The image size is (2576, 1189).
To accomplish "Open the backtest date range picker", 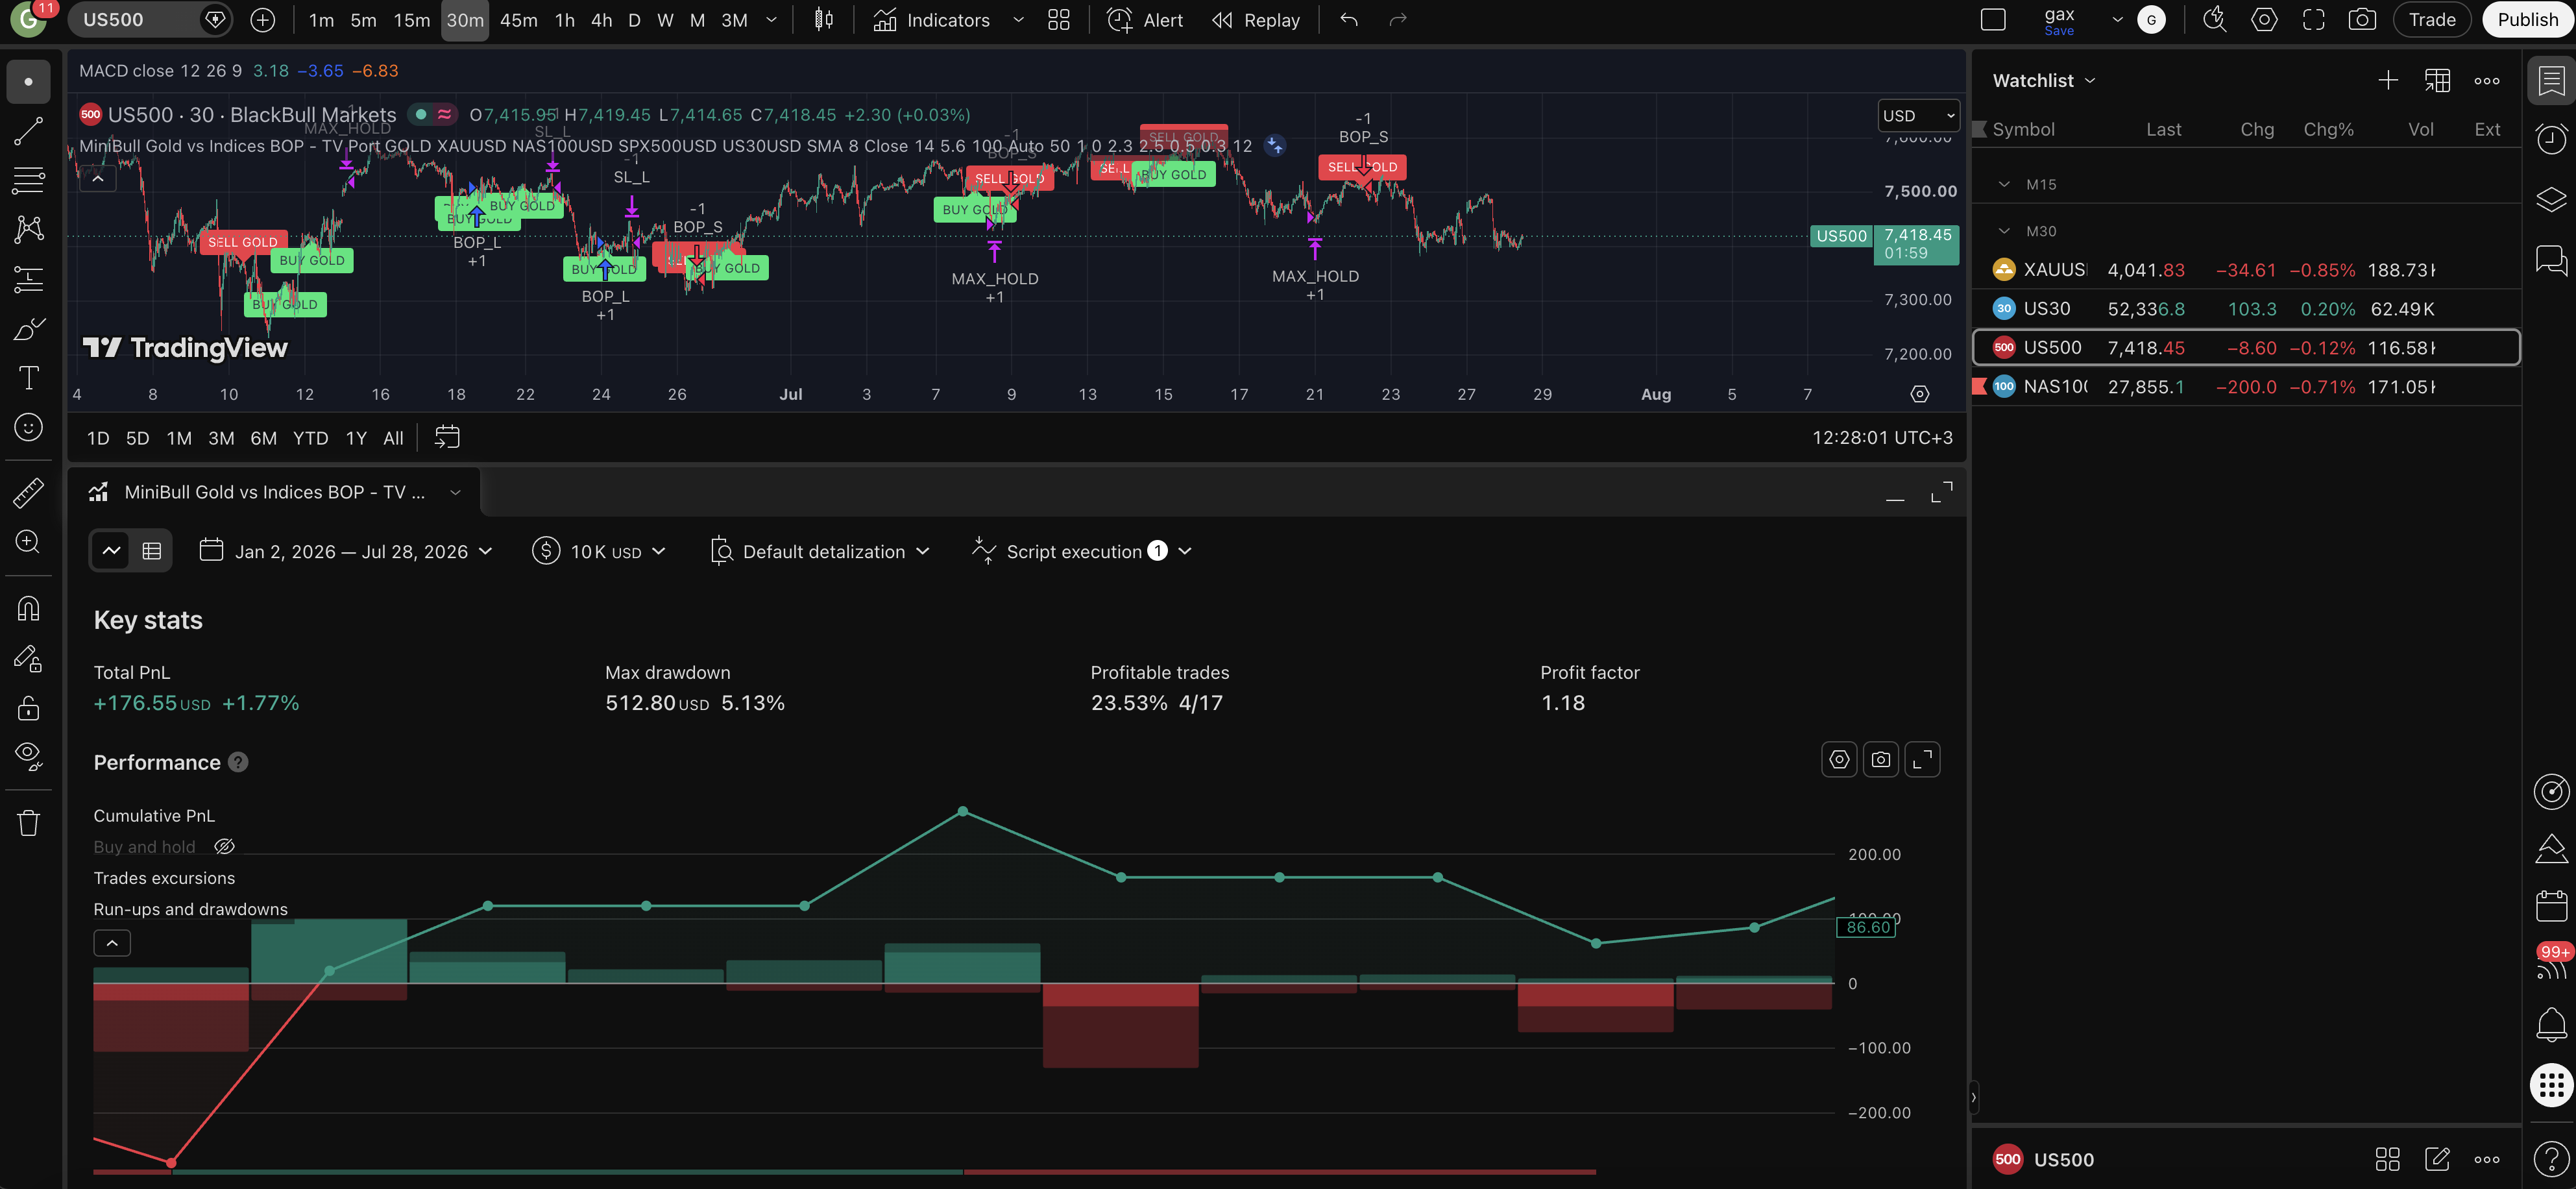I will 346,552.
